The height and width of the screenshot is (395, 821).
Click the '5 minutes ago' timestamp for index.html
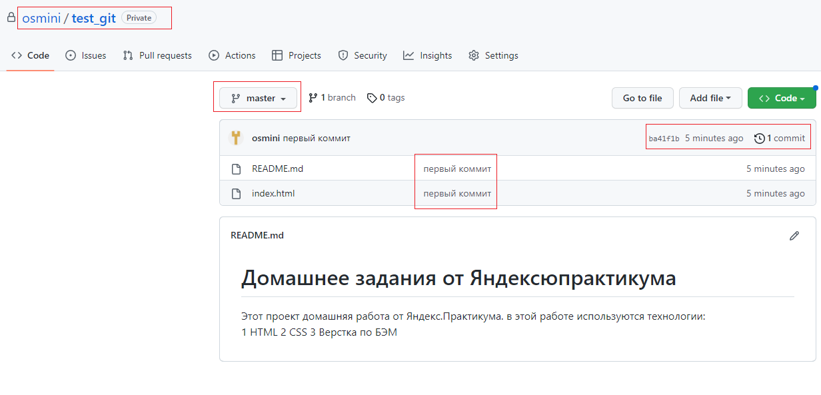click(x=776, y=193)
